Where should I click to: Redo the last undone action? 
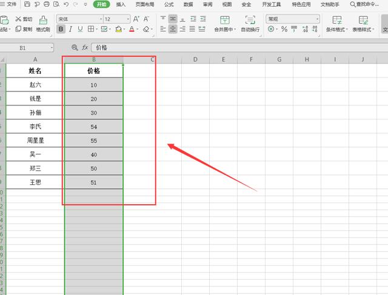tap(75, 4)
